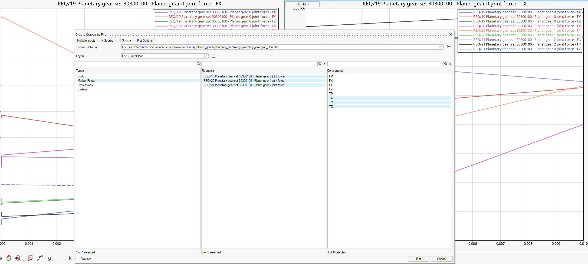Click REQ/19 joint force - TZ legend entry
588x264 pixels.
tap(520, 21)
